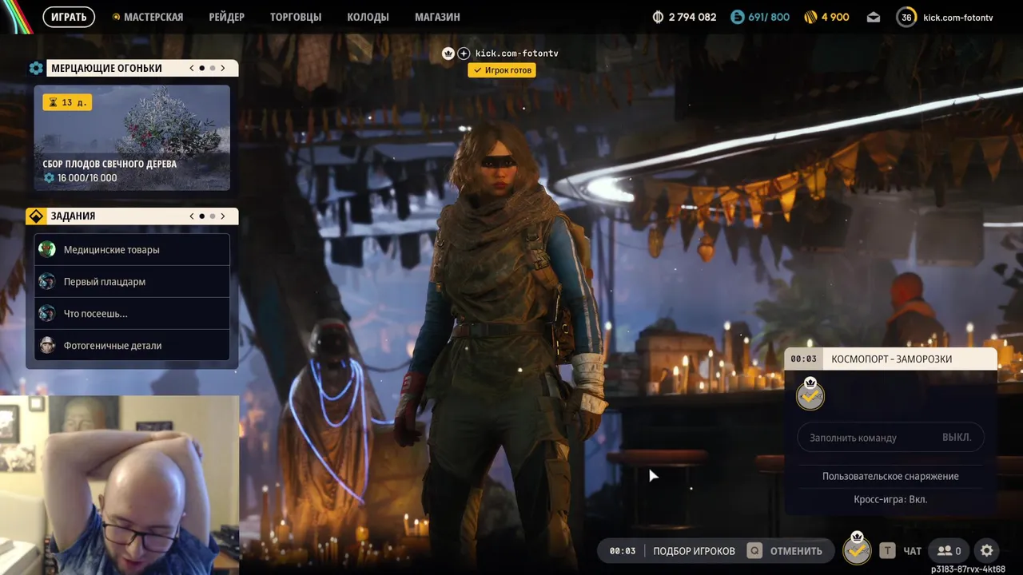1023x575 pixels.
Task: Click the kick.com-fotontv account name top right
Action: [957, 18]
